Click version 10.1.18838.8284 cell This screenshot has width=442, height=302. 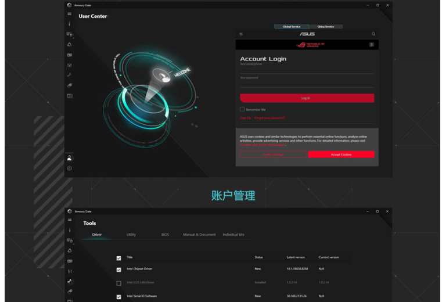[x=297, y=269]
